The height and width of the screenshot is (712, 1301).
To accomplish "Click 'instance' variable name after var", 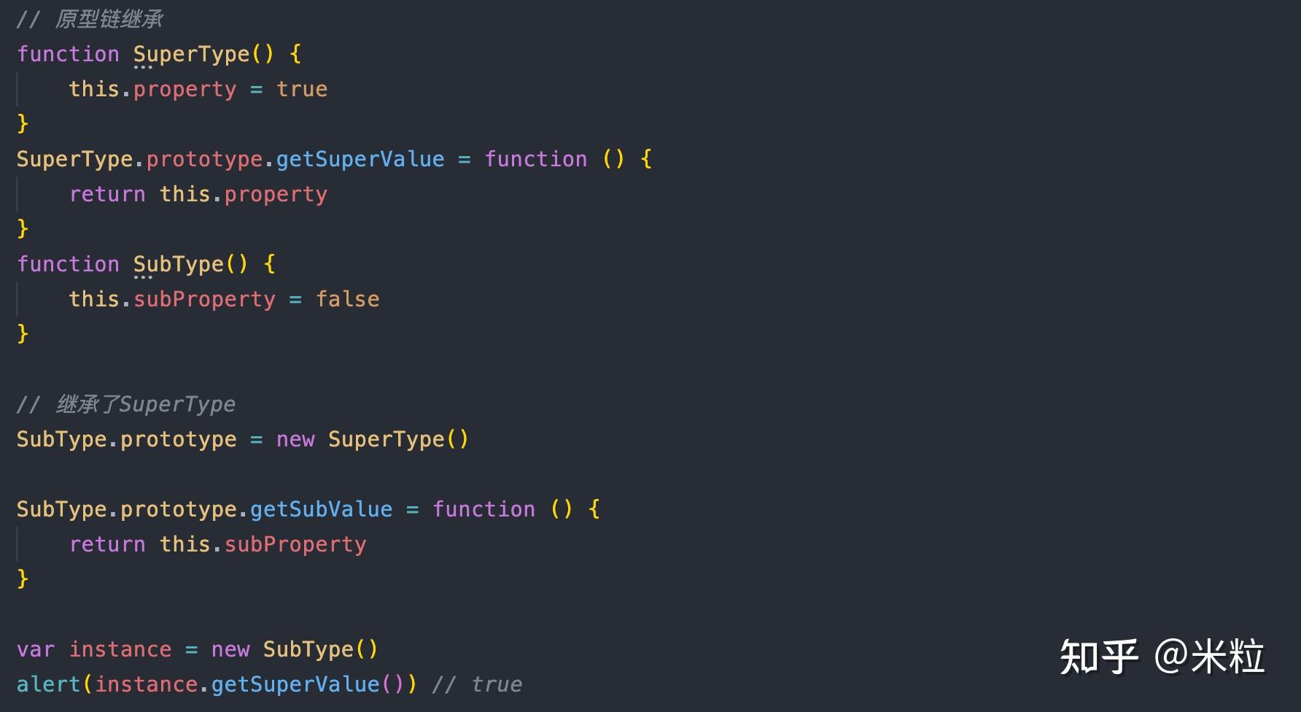I will coord(120,650).
